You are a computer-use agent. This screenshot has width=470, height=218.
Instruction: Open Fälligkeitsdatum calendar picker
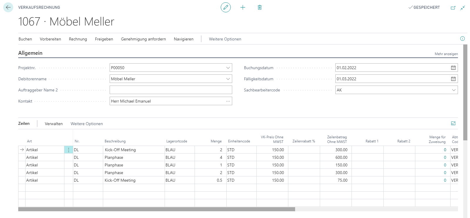453,79
